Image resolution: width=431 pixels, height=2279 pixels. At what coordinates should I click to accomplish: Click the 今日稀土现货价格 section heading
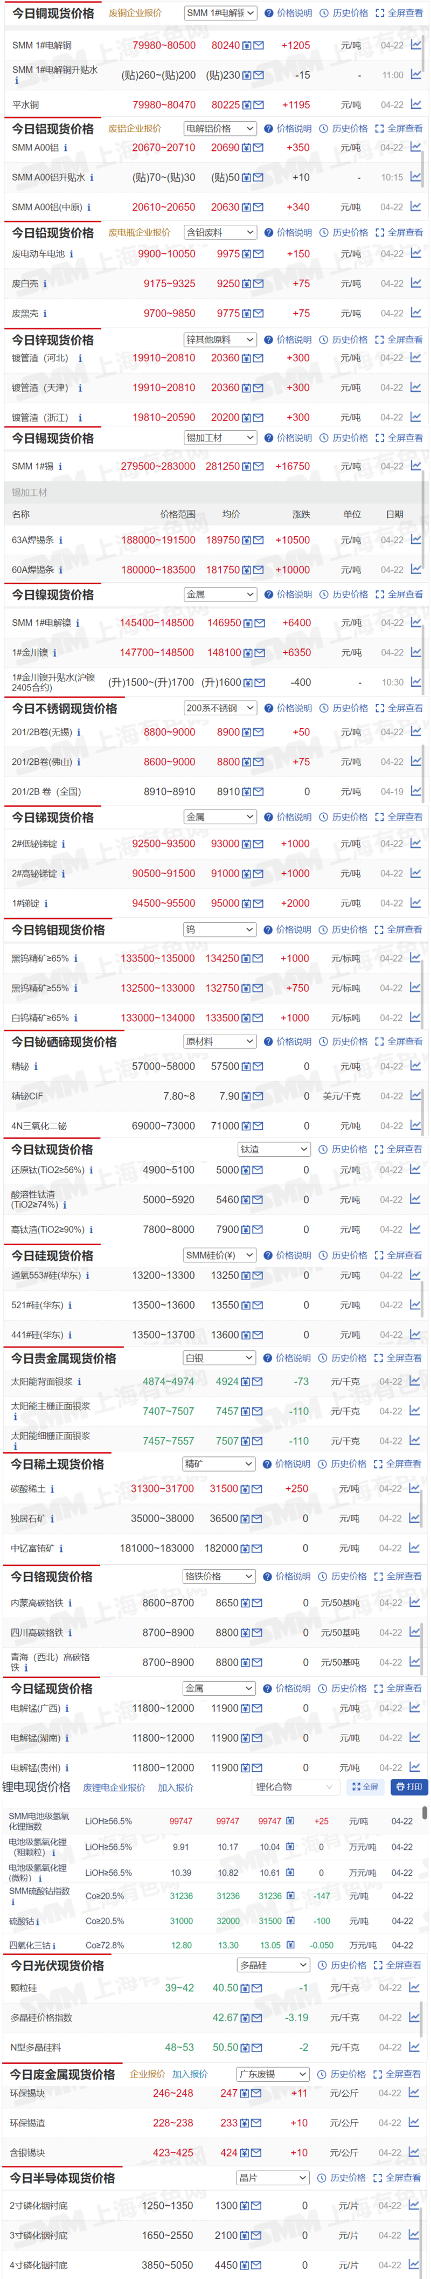(x=58, y=1464)
